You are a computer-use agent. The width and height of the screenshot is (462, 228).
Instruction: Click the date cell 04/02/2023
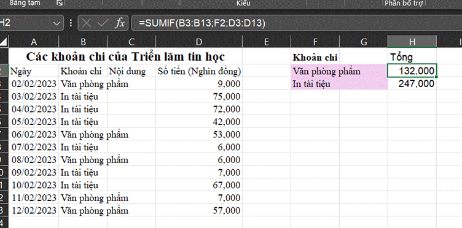click(x=34, y=109)
